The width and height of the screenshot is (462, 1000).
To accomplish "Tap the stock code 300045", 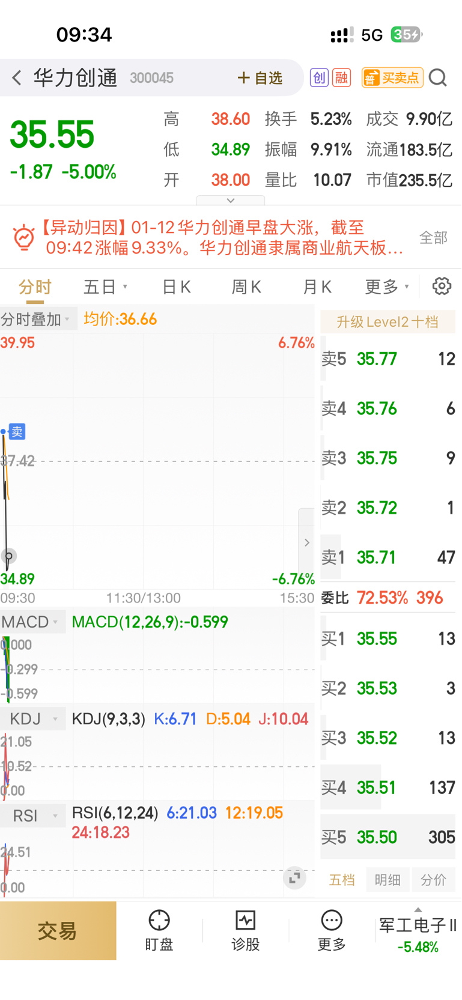I will (x=151, y=78).
